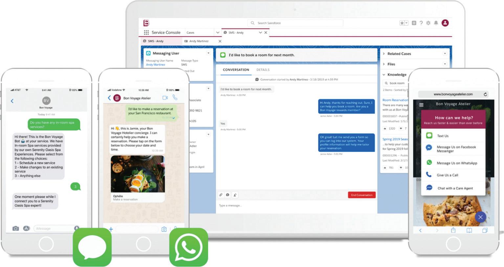Click the plus attach icon in WhatsApp
The image size is (504, 267).
tap(111, 229)
